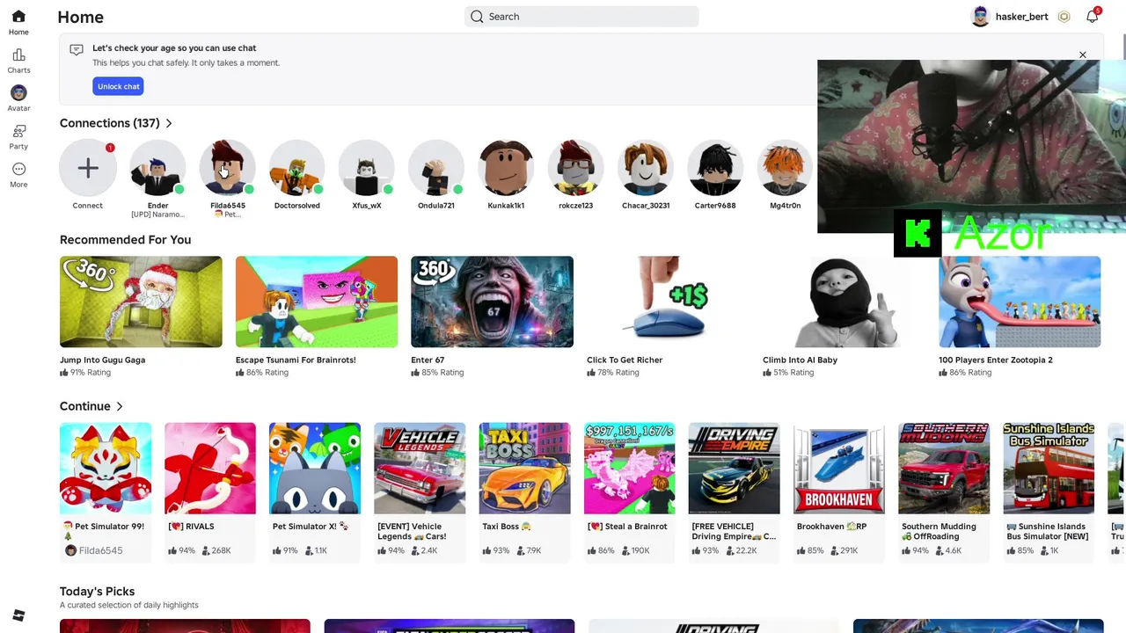Viewport: 1126px width, 633px height.
Task: Click the Taxi Boss title
Action: [507, 527]
